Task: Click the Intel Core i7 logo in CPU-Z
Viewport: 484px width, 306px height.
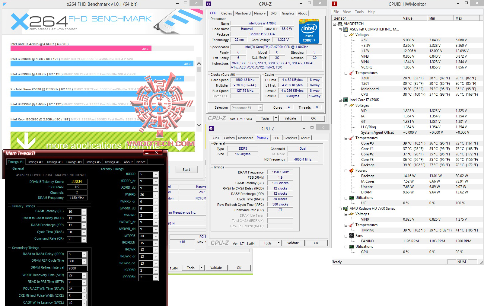Action: click(x=309, y=32)
